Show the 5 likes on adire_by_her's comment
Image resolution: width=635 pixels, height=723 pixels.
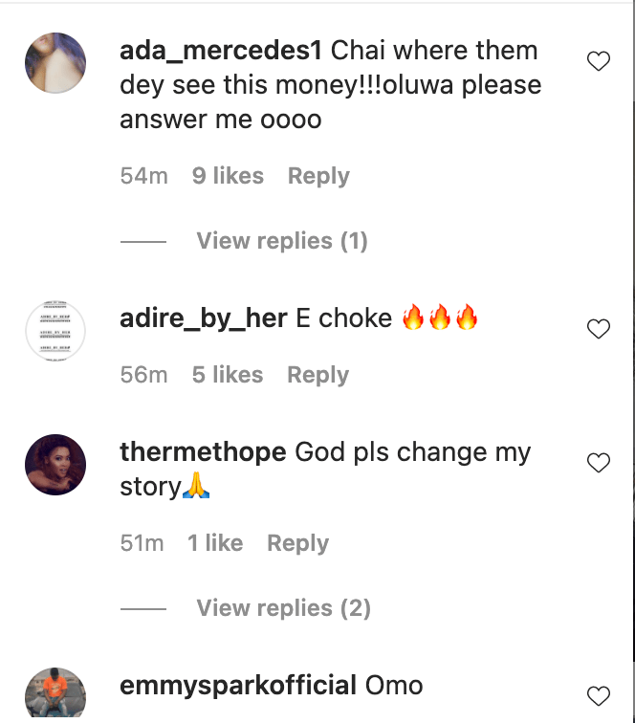tap(228, 375)
